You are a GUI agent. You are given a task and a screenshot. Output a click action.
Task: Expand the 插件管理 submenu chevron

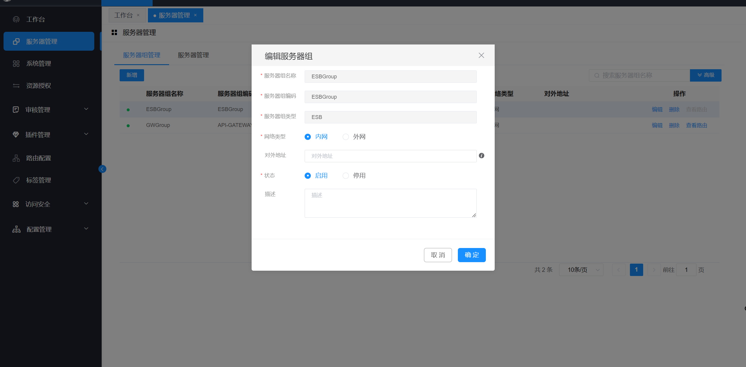tap(86, 134)
